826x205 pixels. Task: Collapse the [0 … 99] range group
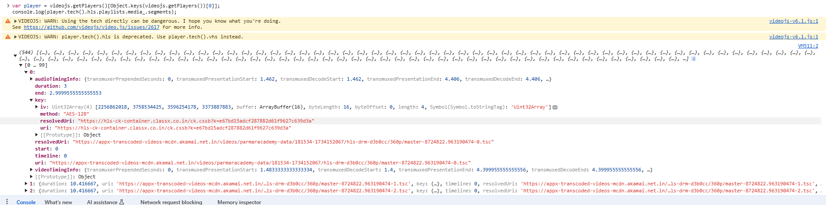click(x=21, y=65)
